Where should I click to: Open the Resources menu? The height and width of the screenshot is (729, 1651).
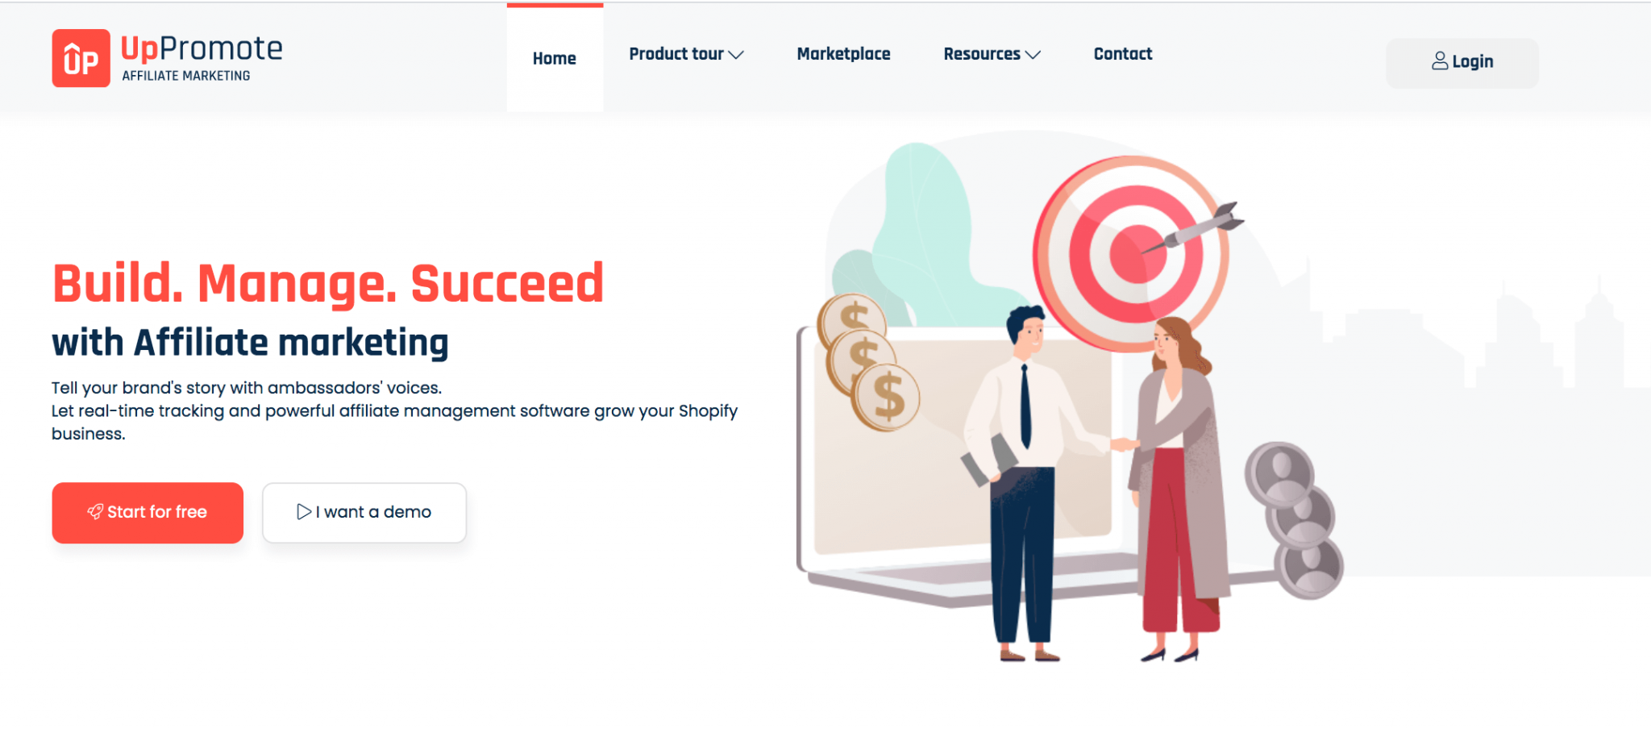(x=992, y=54)
